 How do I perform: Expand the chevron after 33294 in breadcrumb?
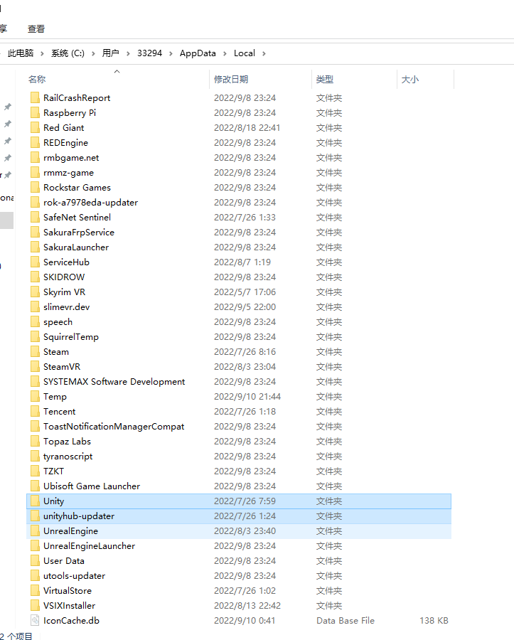point(171,53)
